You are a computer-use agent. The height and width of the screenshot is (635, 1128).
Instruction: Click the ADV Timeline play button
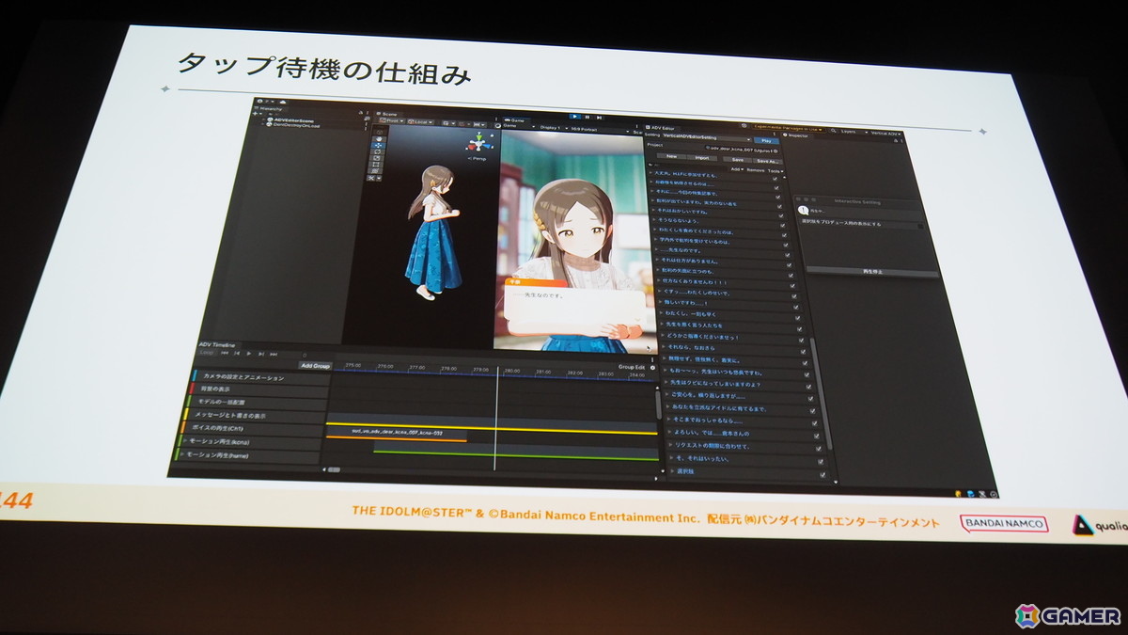pos(249,353)
